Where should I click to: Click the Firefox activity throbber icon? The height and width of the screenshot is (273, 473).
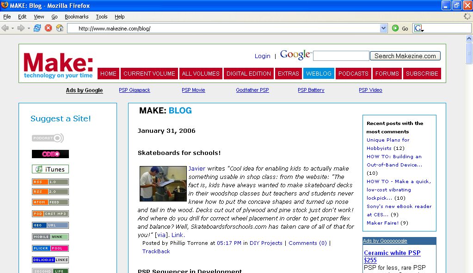(x=467, y=17)
